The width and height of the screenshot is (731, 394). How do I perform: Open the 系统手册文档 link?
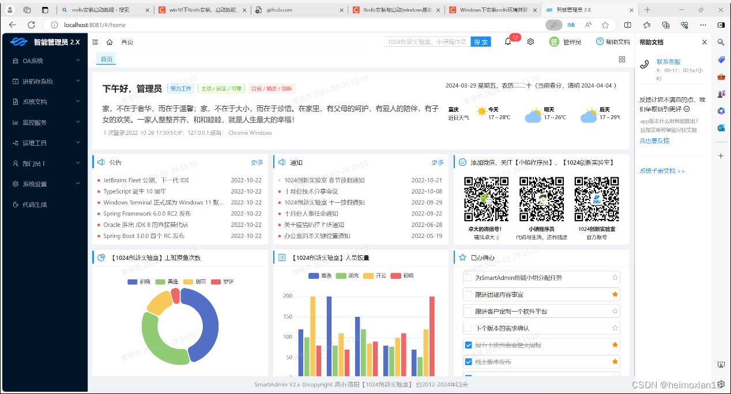pyautogui.click(x=662, y=171)
